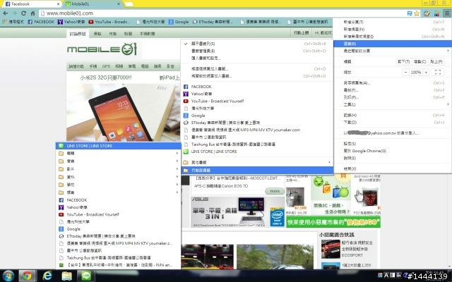Image resolution: width=452 pixels, height=282 pixels.
Task: Select the highlighted Bookmarks (B) item in Chrome menu
Action: [393, 44]
